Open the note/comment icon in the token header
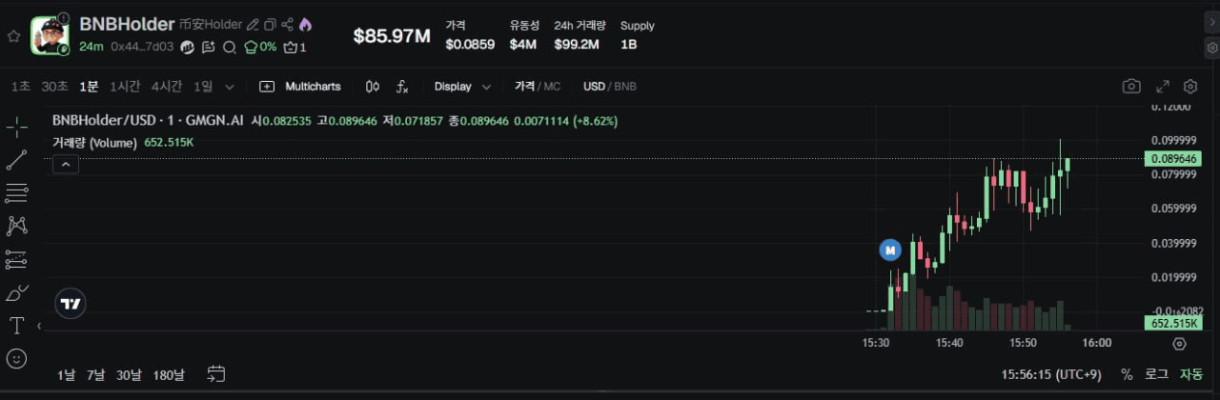The height and width of the screenshot is (400, 1220). (209, 46)
